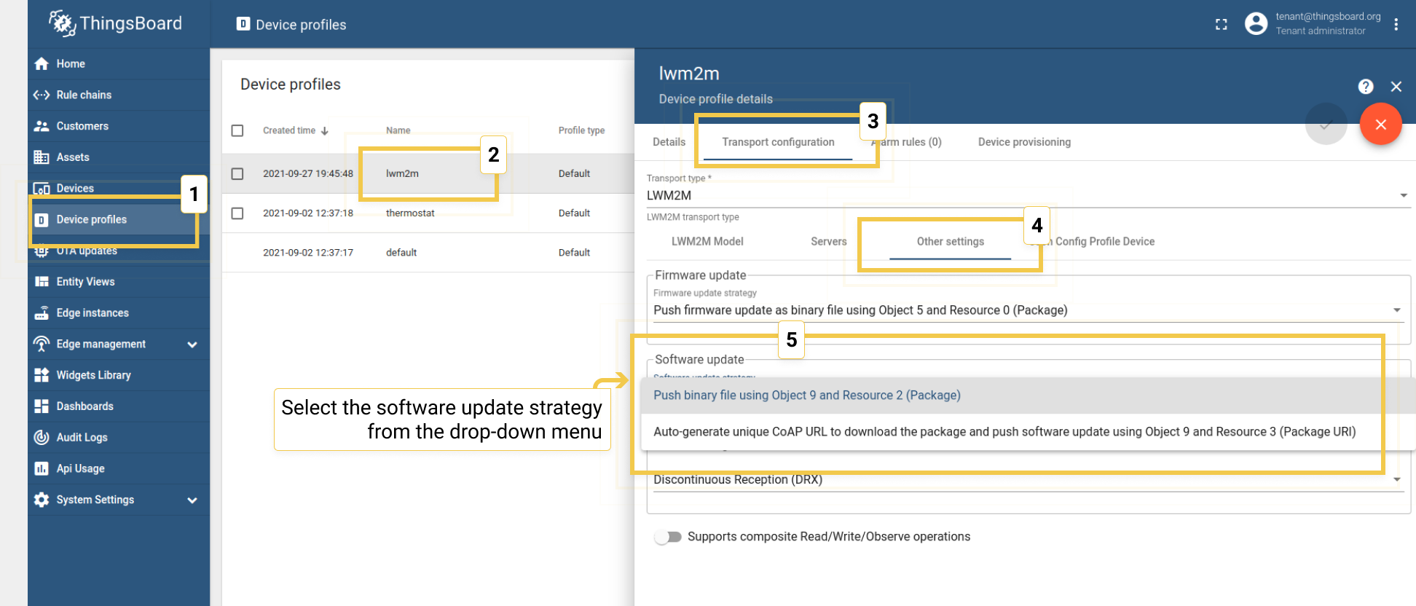This screenshot has height=606, width=1416.
Task: Toggle fullscreen mode icon in header
Action: tap(1221, 25)
